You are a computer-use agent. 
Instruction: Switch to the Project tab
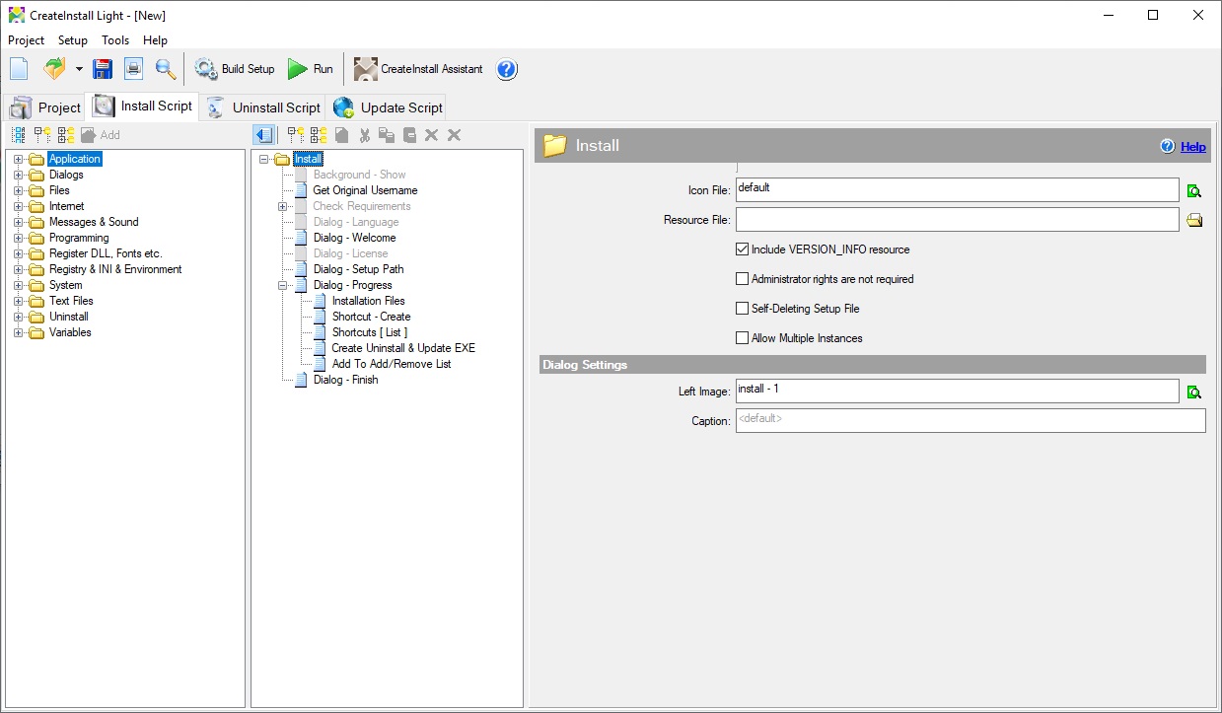coord(45,107)
